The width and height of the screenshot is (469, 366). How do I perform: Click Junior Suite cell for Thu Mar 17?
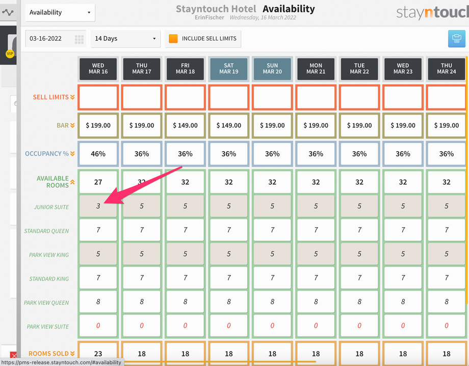(142, 206)
